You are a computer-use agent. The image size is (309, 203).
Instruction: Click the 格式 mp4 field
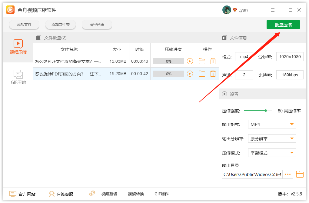[244, 57]
